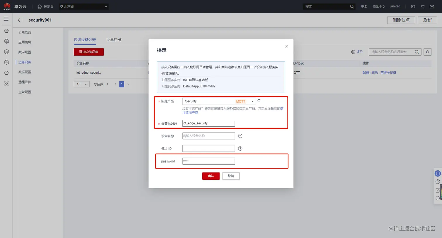Screen dimensions: 442x238
Task: Open the hamburger navigation menu
Action: (6, 19)
